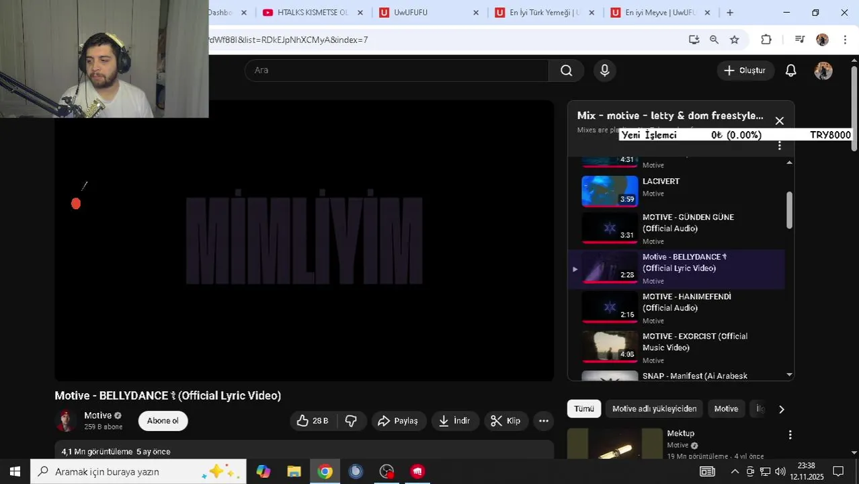859x484 pixels.
Task: Select the Motive filter chip
Action: (726, 409)
